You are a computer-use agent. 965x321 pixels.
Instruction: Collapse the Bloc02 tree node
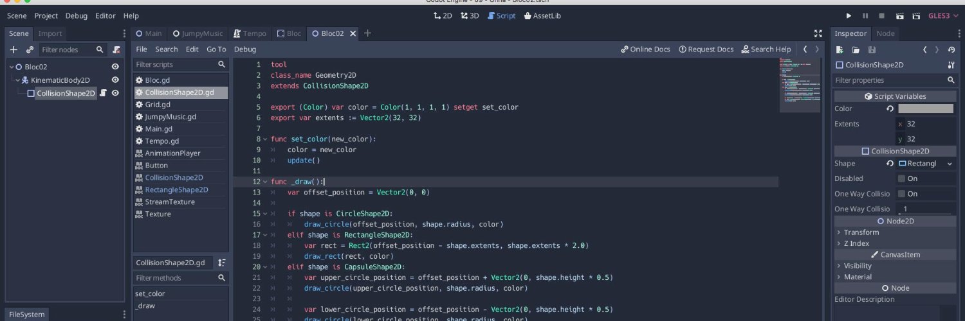pyautogui.click(x=12, y=66)
